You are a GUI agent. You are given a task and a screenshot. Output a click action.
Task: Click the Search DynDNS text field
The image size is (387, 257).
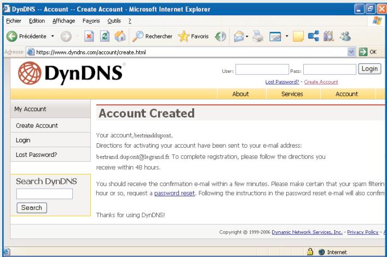(44, 194)
